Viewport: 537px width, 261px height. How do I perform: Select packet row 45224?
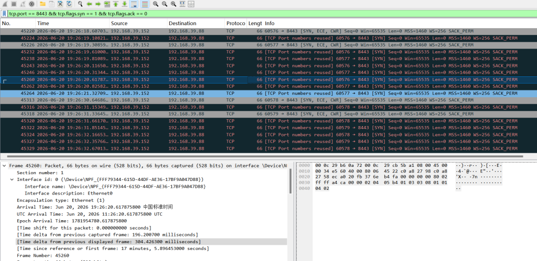(x=268, y=38)
